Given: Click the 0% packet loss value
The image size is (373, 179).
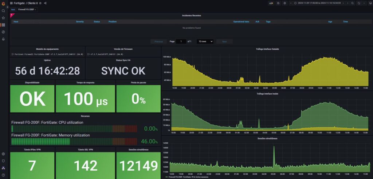Looking at the screenshot, I should pos(138,99).
